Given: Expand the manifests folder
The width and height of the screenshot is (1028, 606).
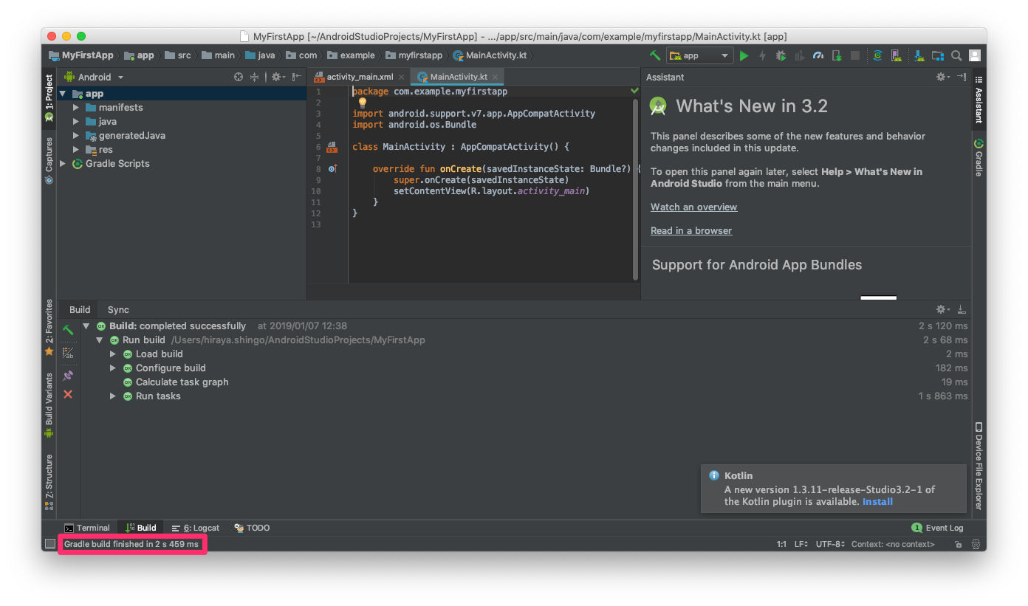Looking at the screenshot, I should pos(76,108).
